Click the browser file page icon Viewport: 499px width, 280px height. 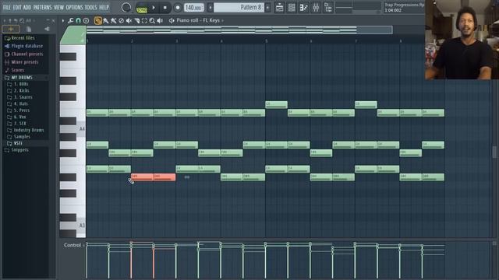click(29, 30)
